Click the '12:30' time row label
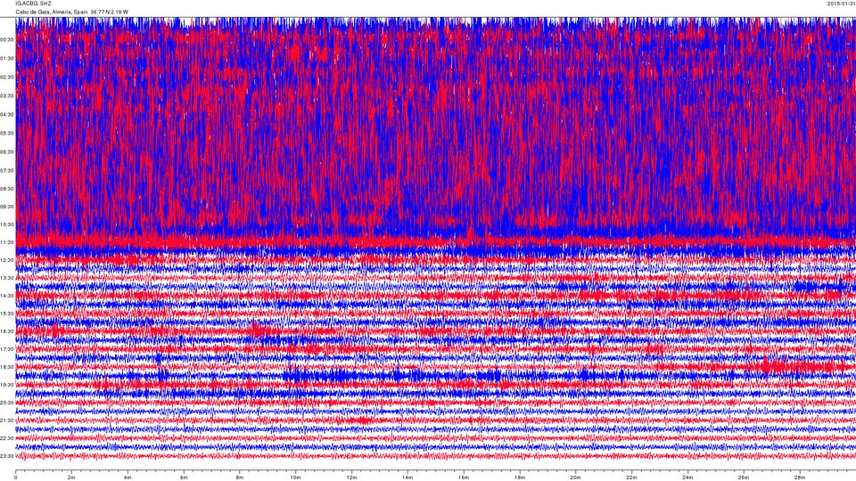 7,260
